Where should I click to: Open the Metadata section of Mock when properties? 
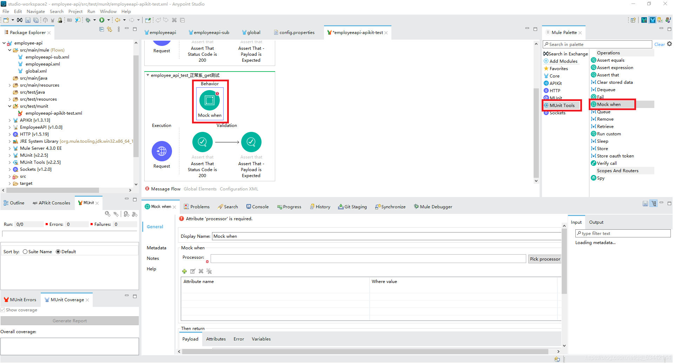[x=156, y=248]
